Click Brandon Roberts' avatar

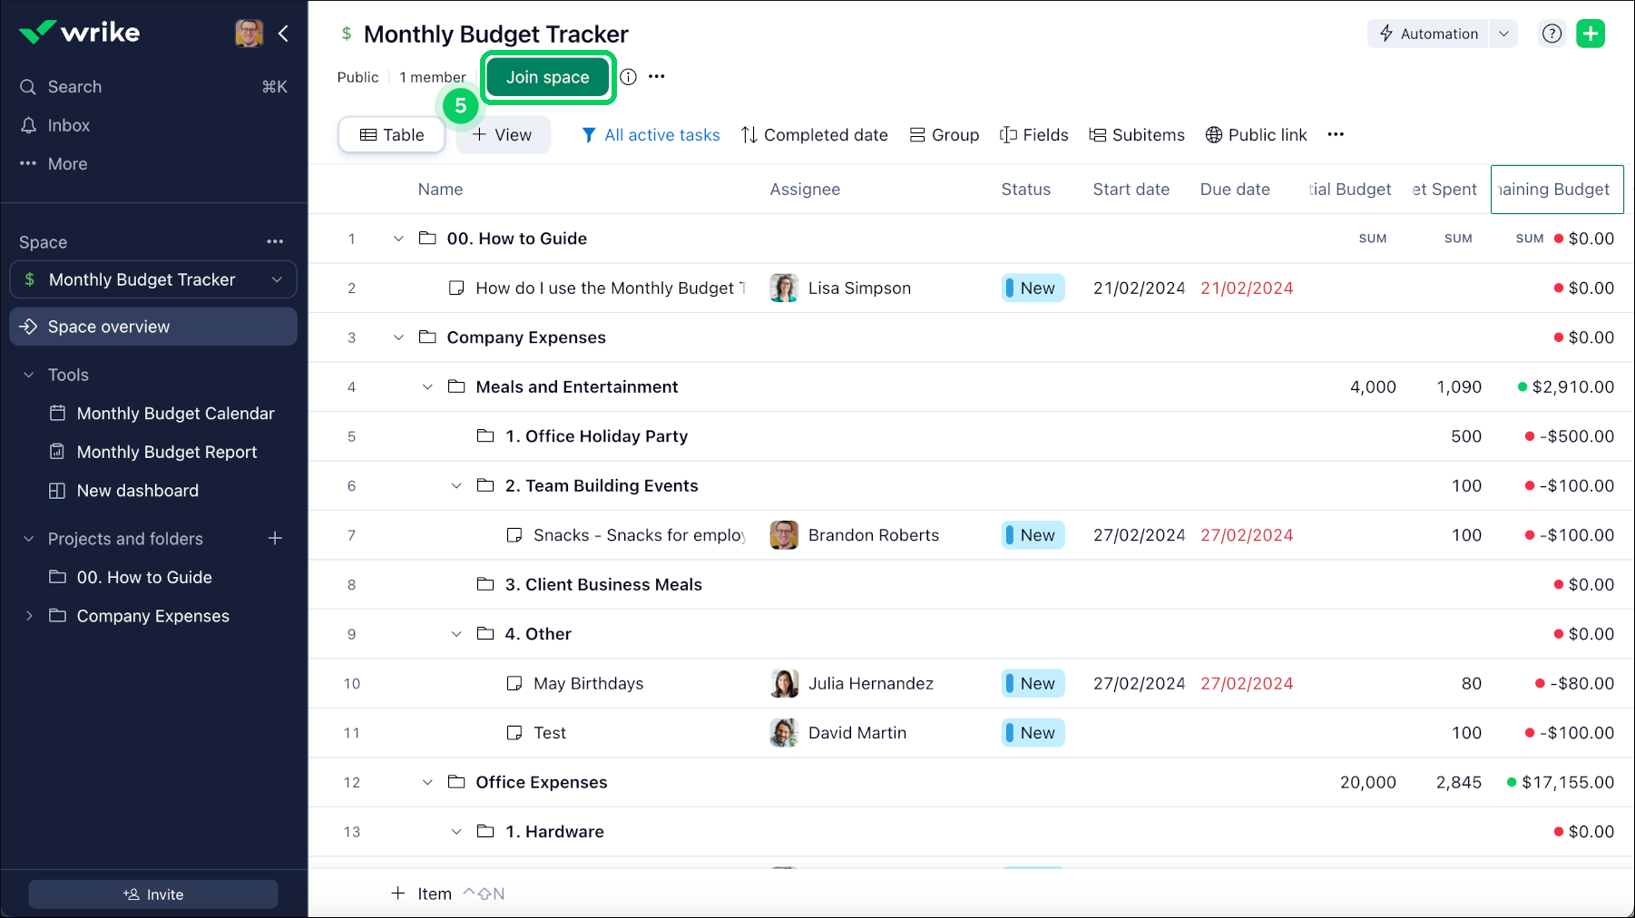point(784,535)
